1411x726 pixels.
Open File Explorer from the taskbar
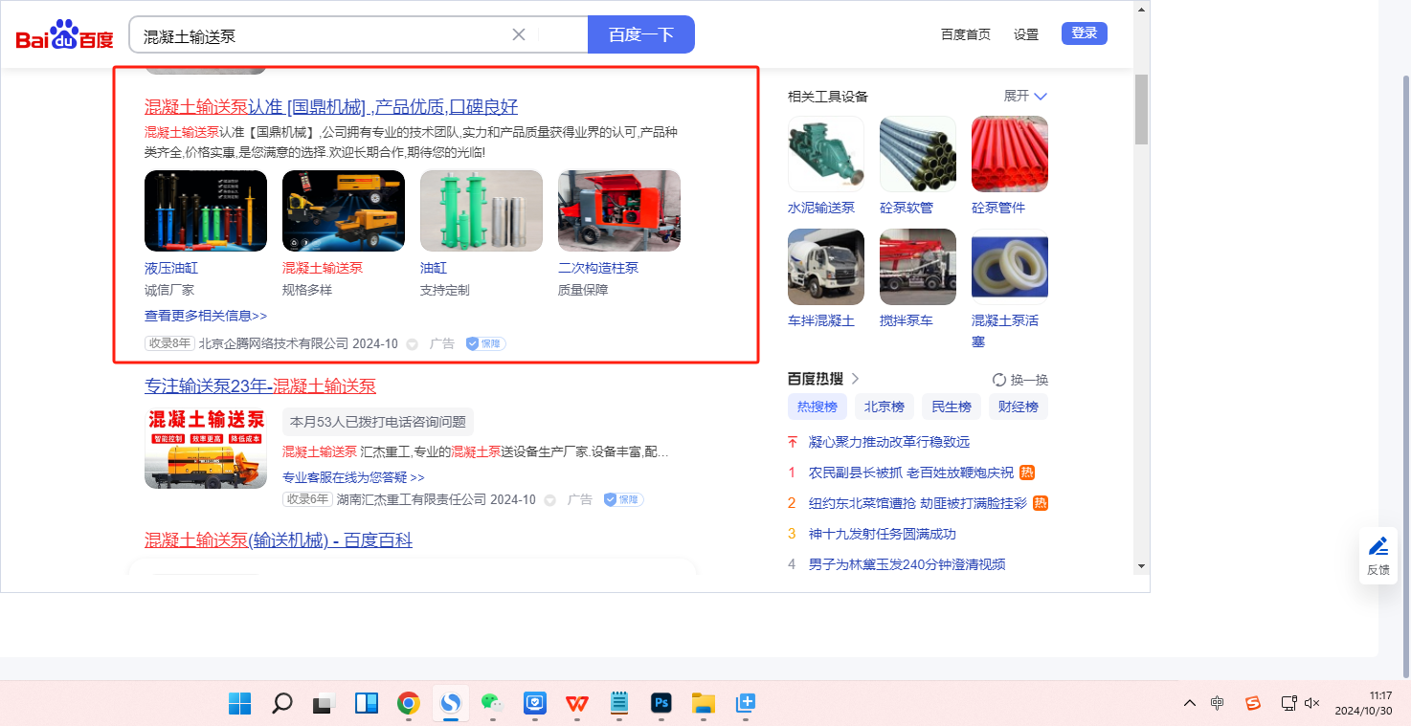click(704, 704)
